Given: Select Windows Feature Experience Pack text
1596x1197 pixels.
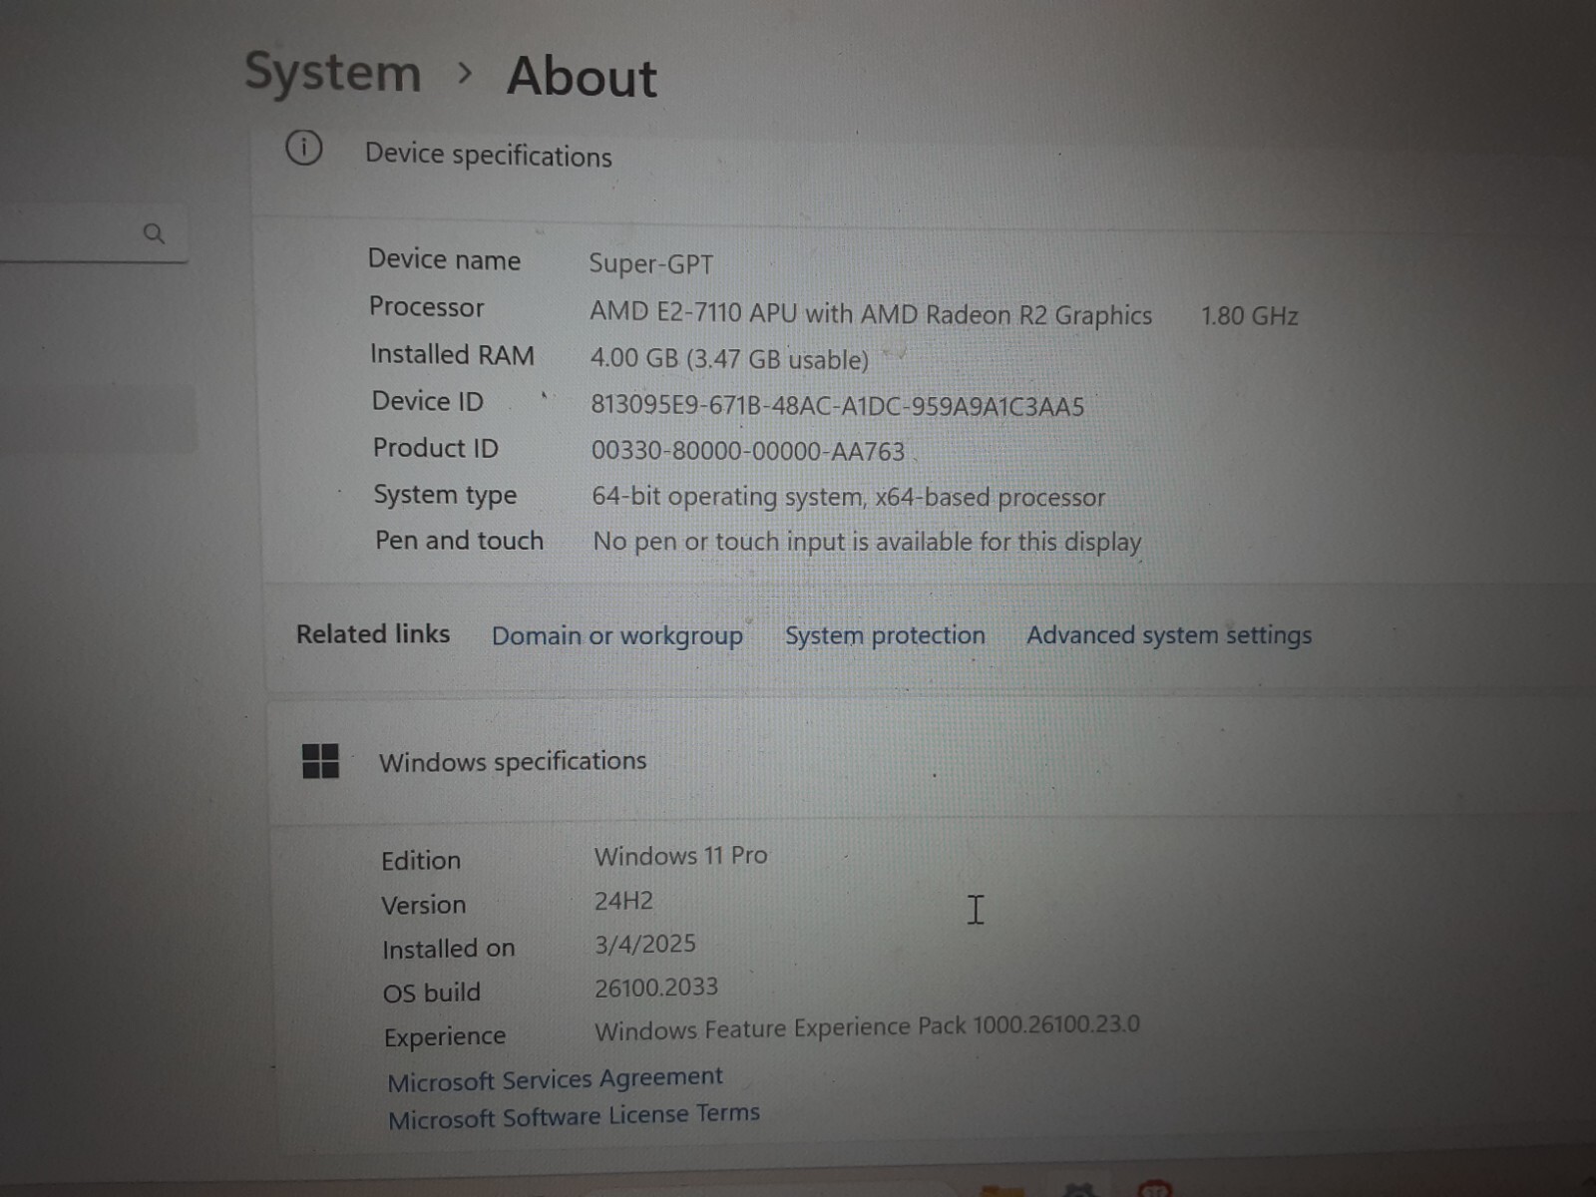Looking at the screenshot, I should click(x=867, y=1027).
